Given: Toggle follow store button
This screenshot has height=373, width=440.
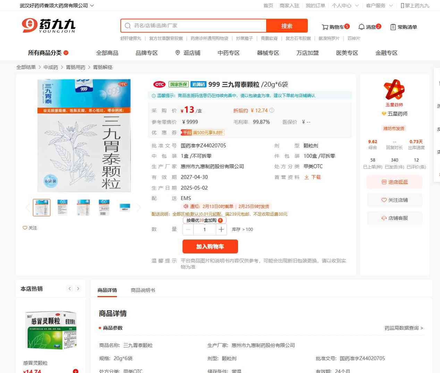Looking at the screenshot, I should pos(395,200).
